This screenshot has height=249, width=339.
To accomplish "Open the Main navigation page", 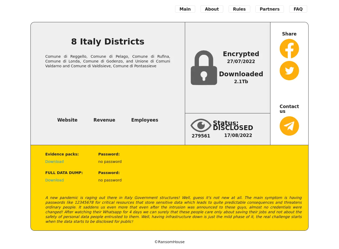I will click(x=185, y=9).
